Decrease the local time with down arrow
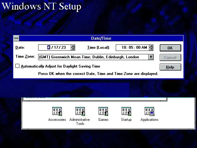This screenshot has height=148, width=197. coord(151,49)
